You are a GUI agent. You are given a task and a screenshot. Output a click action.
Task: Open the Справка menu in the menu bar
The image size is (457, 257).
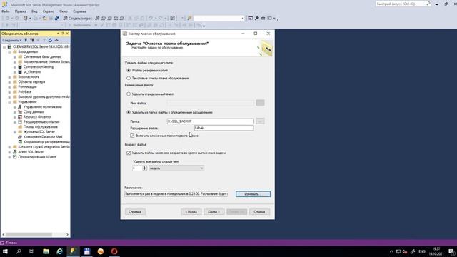coord(79,11)
